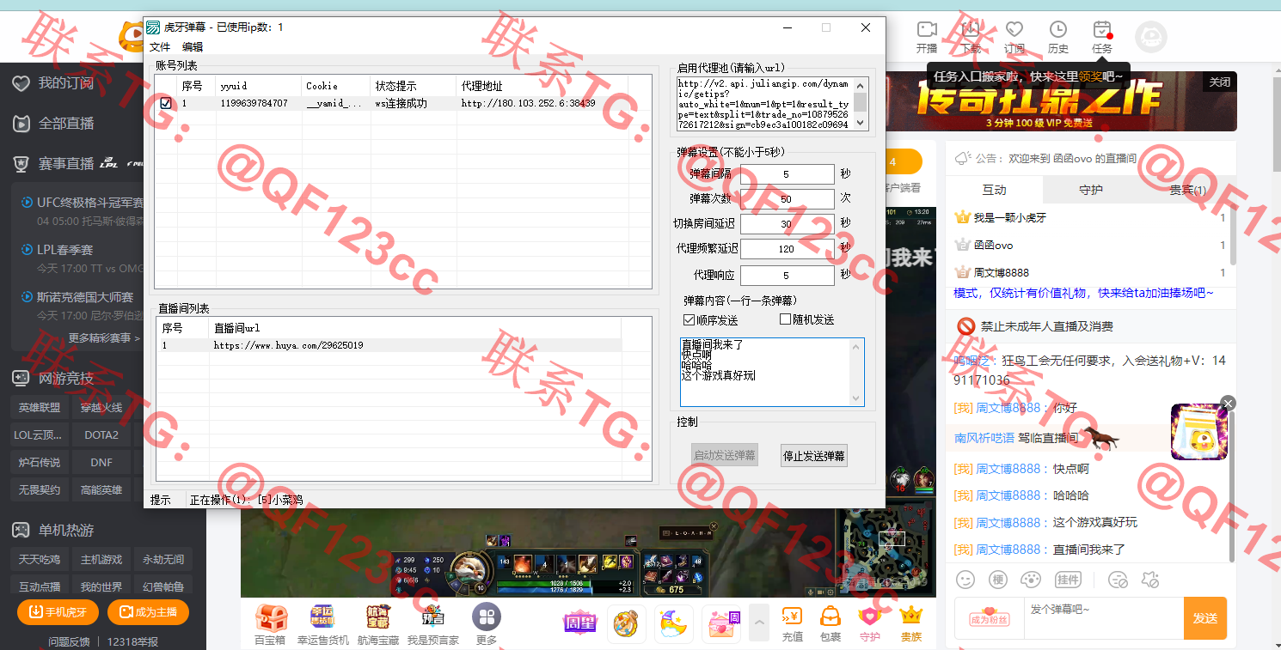Select the room URL https://www.huya.com/29625019
This screenshot has height=650, width=1281.
coord(288,345)
